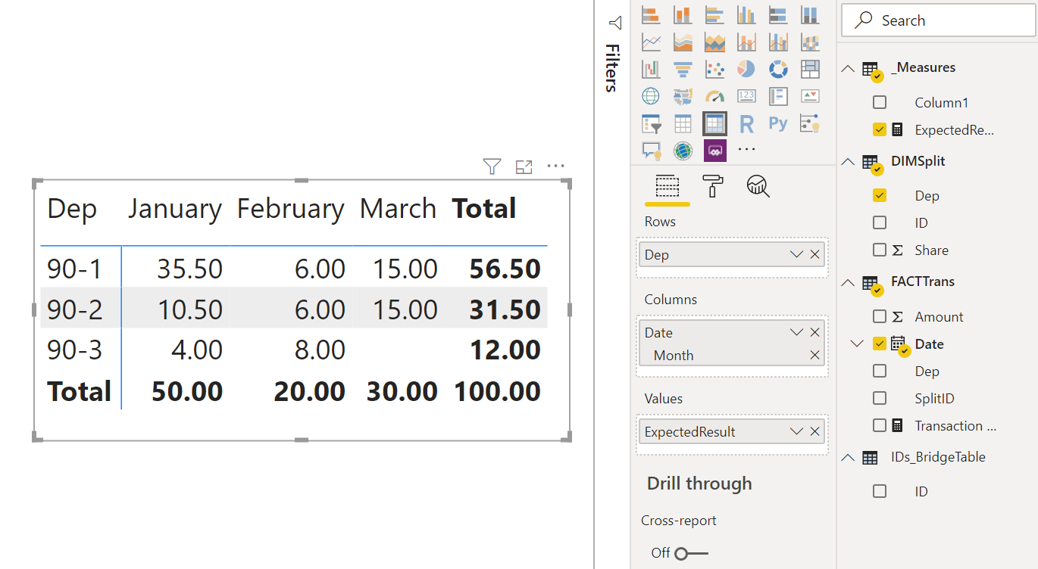Check the SplitID field checkbox

click(880, 398)
